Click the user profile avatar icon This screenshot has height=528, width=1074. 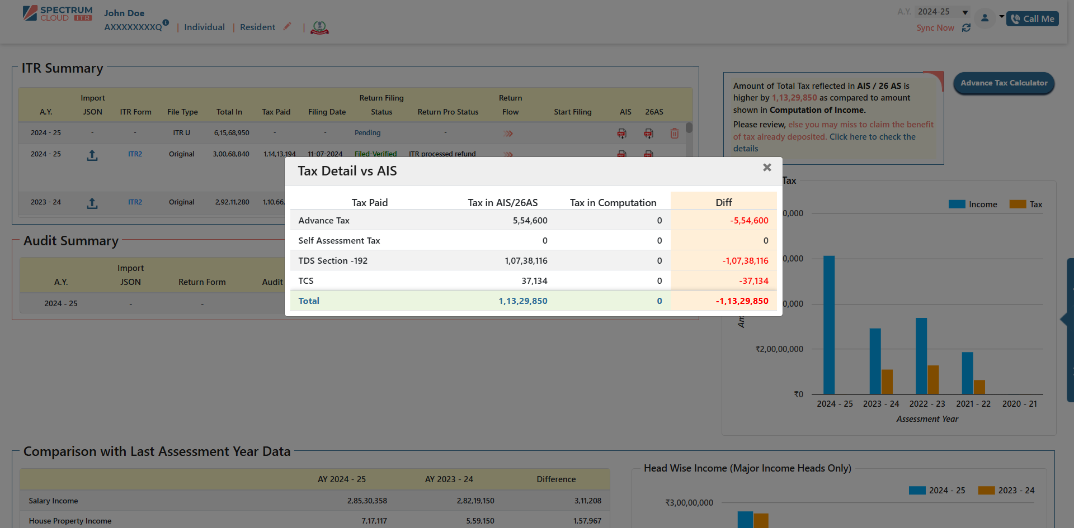click(984, 18)
